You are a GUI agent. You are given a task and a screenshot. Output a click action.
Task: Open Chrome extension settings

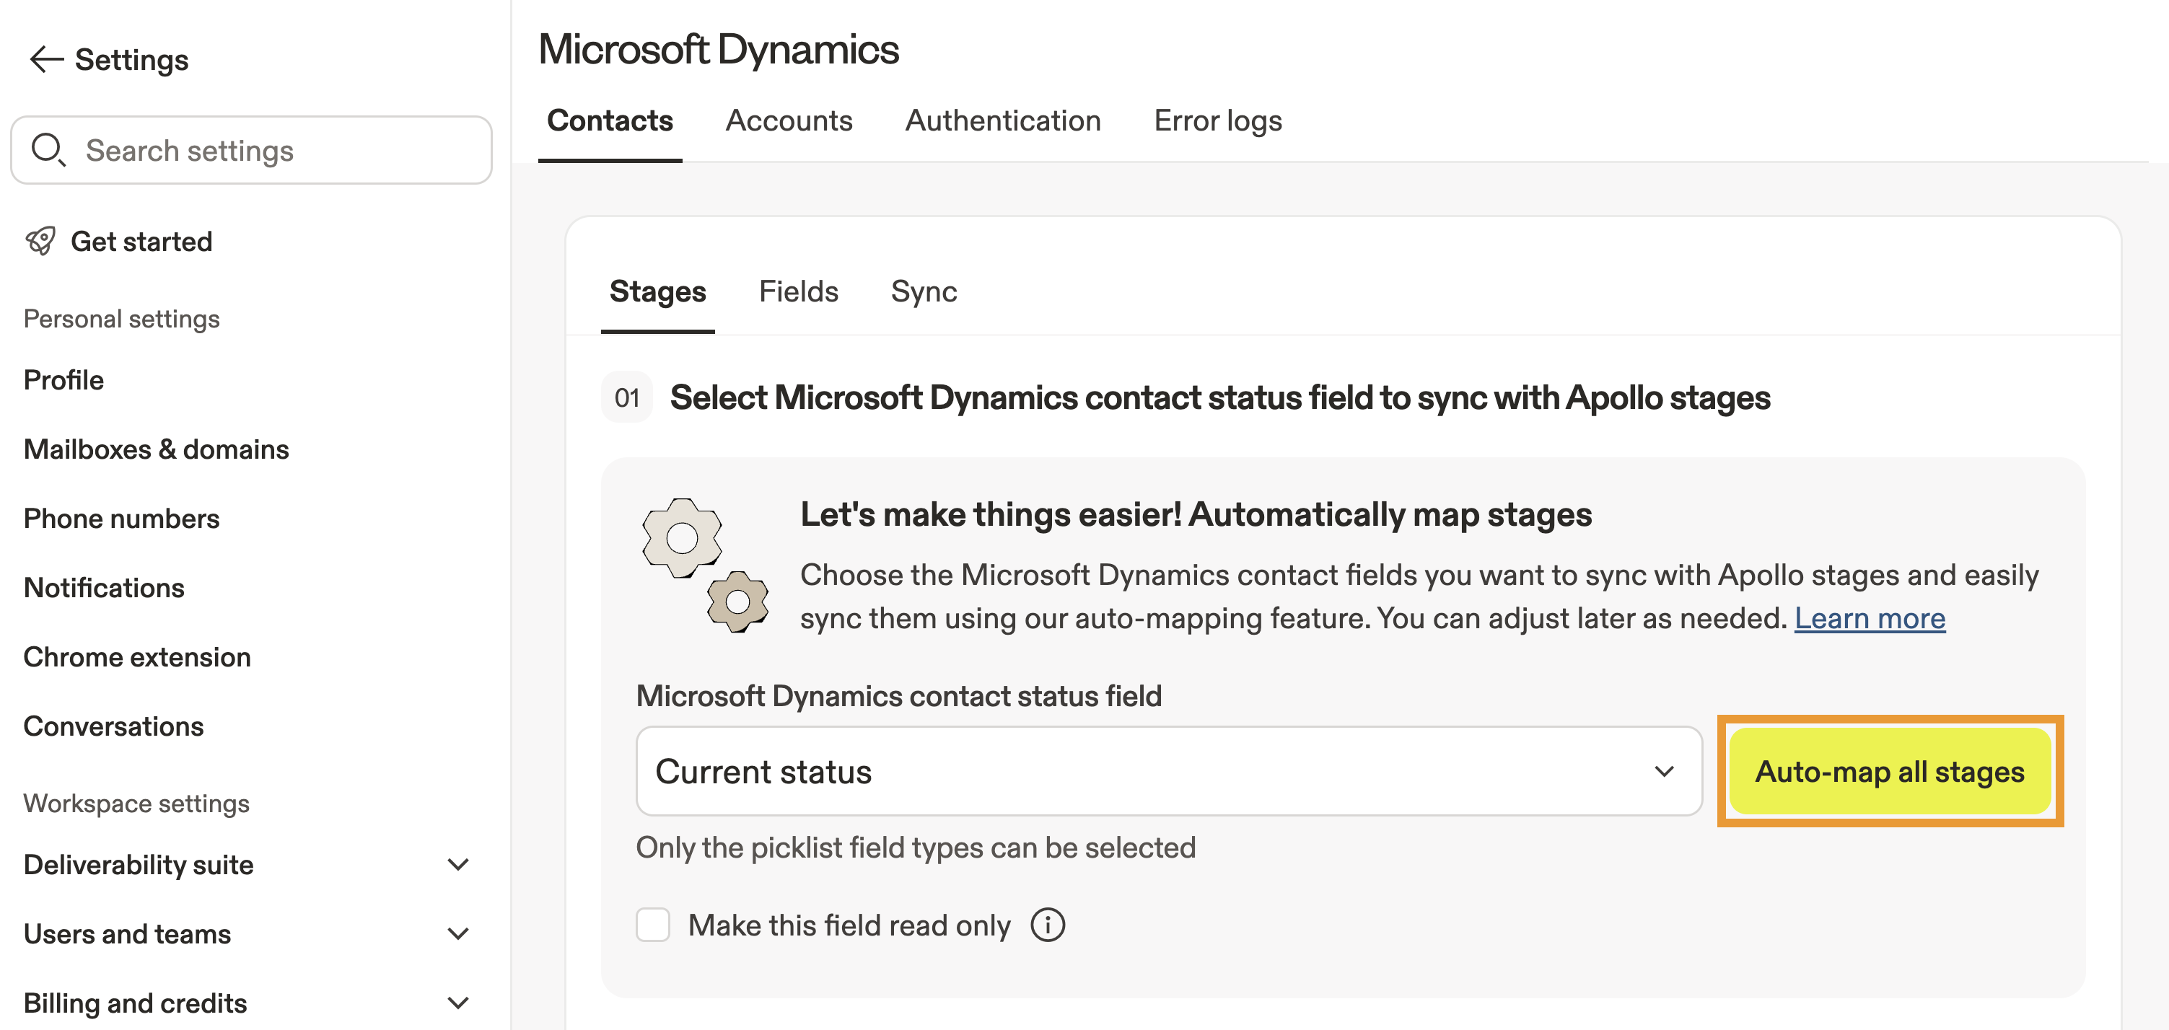136,657
